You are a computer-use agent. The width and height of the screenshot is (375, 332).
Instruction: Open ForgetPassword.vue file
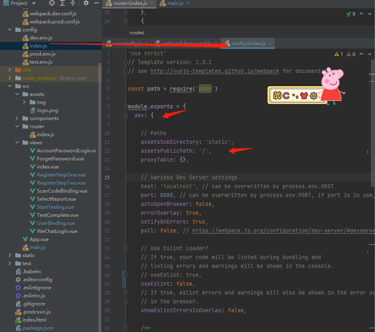[x=60, y=159]
